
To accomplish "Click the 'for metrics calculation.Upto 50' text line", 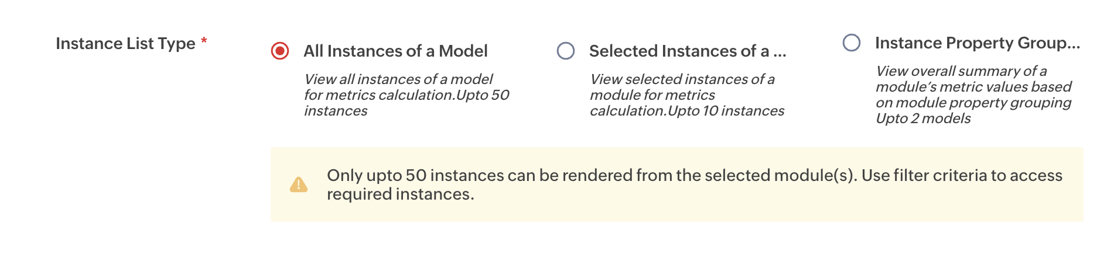I will pos(406,95).
